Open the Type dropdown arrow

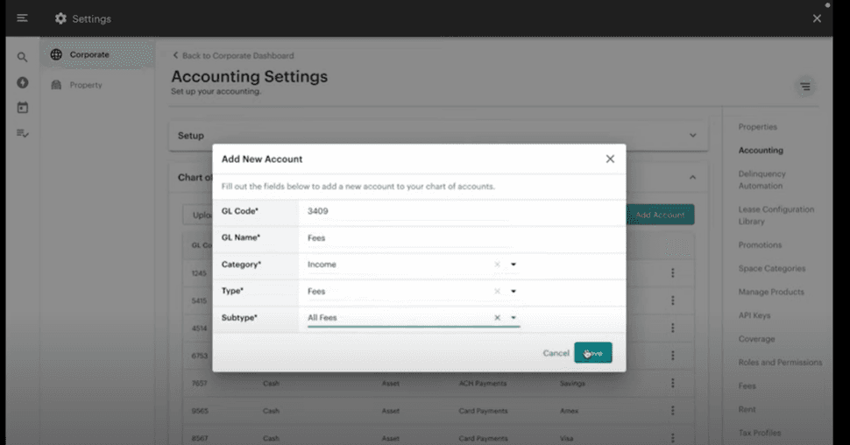tap(514, 291)
